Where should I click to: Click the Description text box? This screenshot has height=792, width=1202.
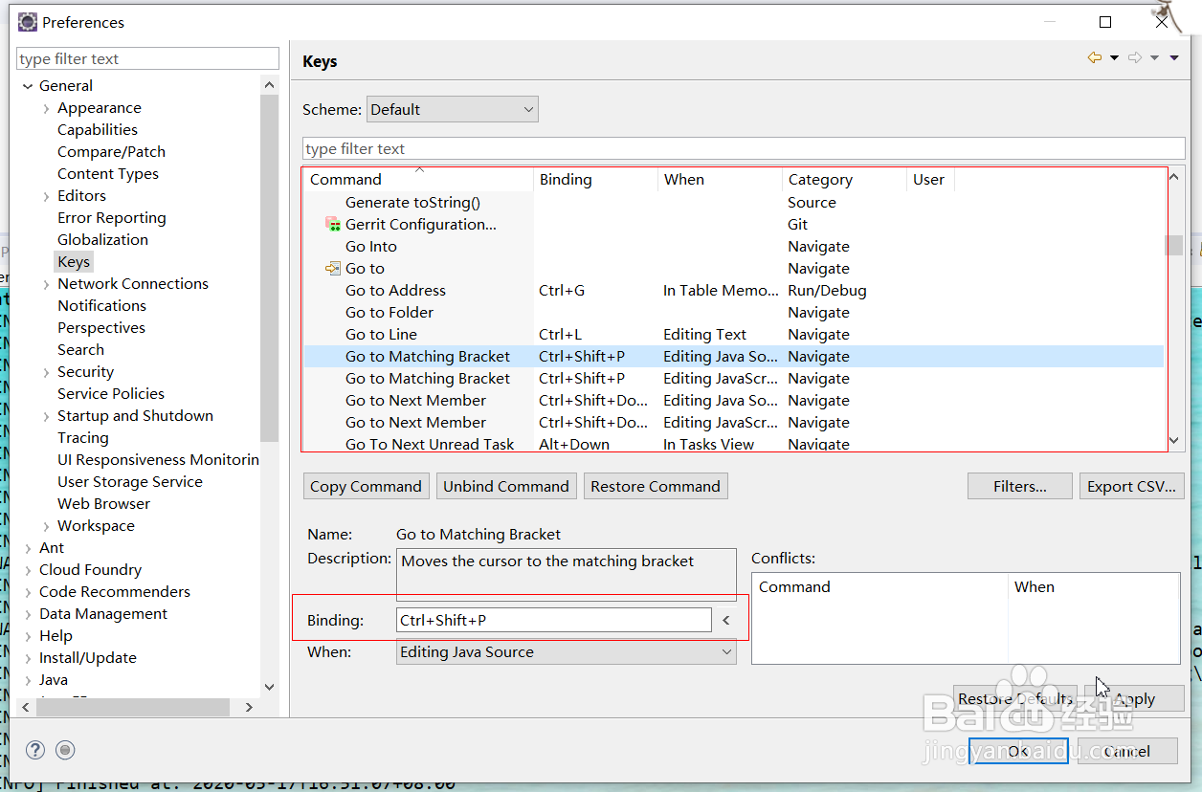coord(567,574)
